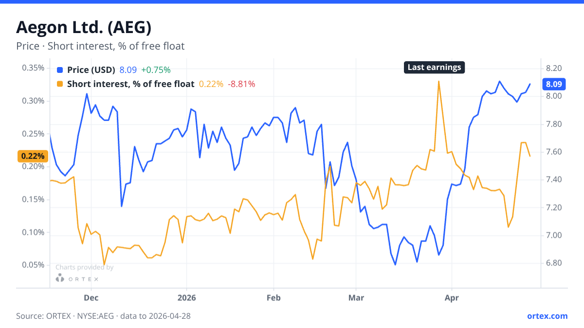Click the blue 8.09 price badge
The image size is (584, 328).
(x=554, y=84)
